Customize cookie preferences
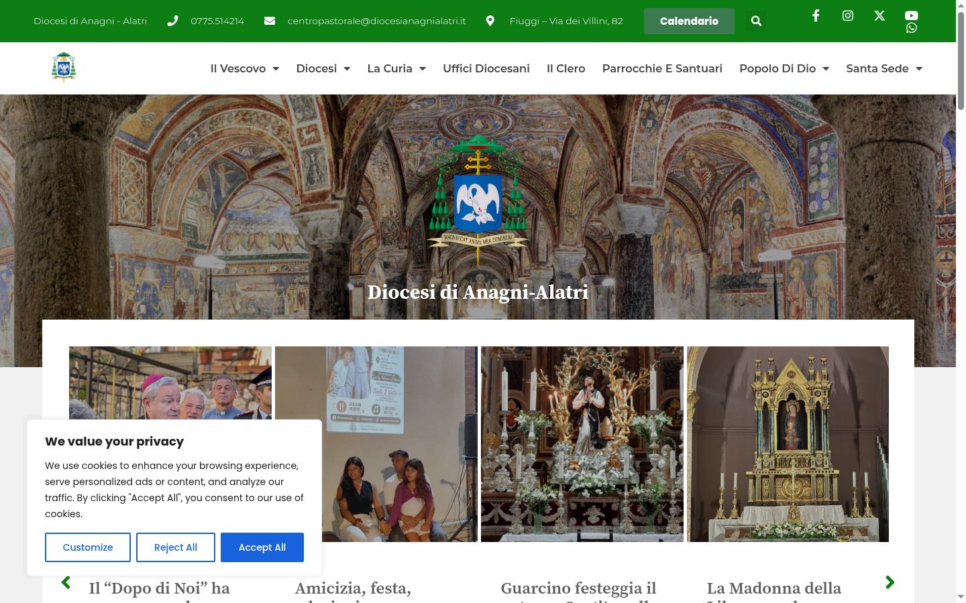 pos(88,547)
